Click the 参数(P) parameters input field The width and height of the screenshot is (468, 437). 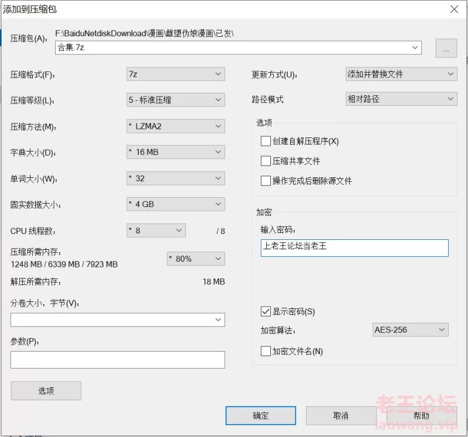[118, 360]
